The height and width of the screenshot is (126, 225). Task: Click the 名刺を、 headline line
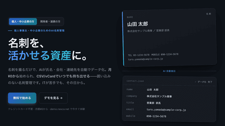click(x=26, y=43)
